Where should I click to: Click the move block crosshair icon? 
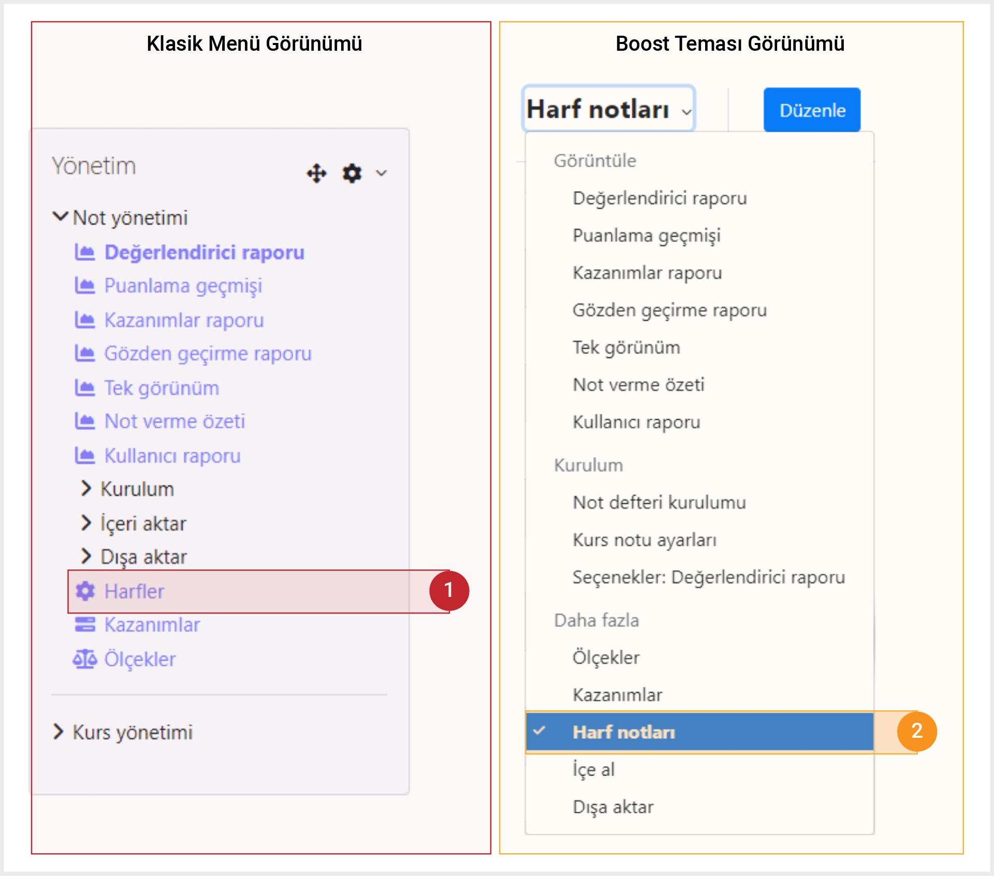click(x=316, y=173)
